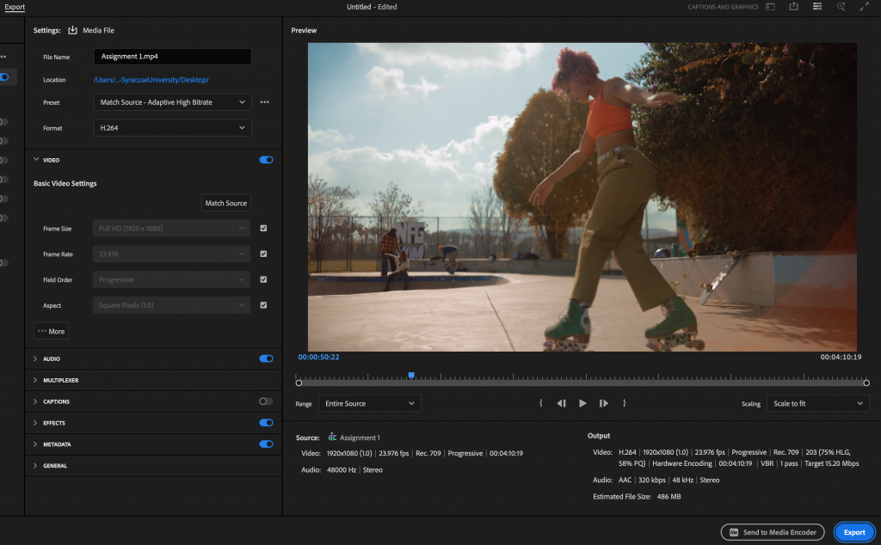Uncheck the Frame Rate match source checkbox
This screenshot has width=881, height=545.
[x=263, y=254]
